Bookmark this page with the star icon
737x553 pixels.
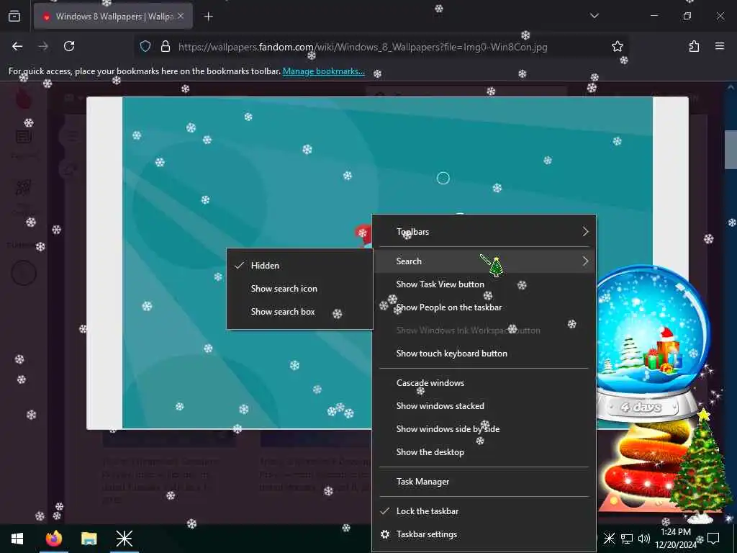pyautogui.click(x=617, y=46)
